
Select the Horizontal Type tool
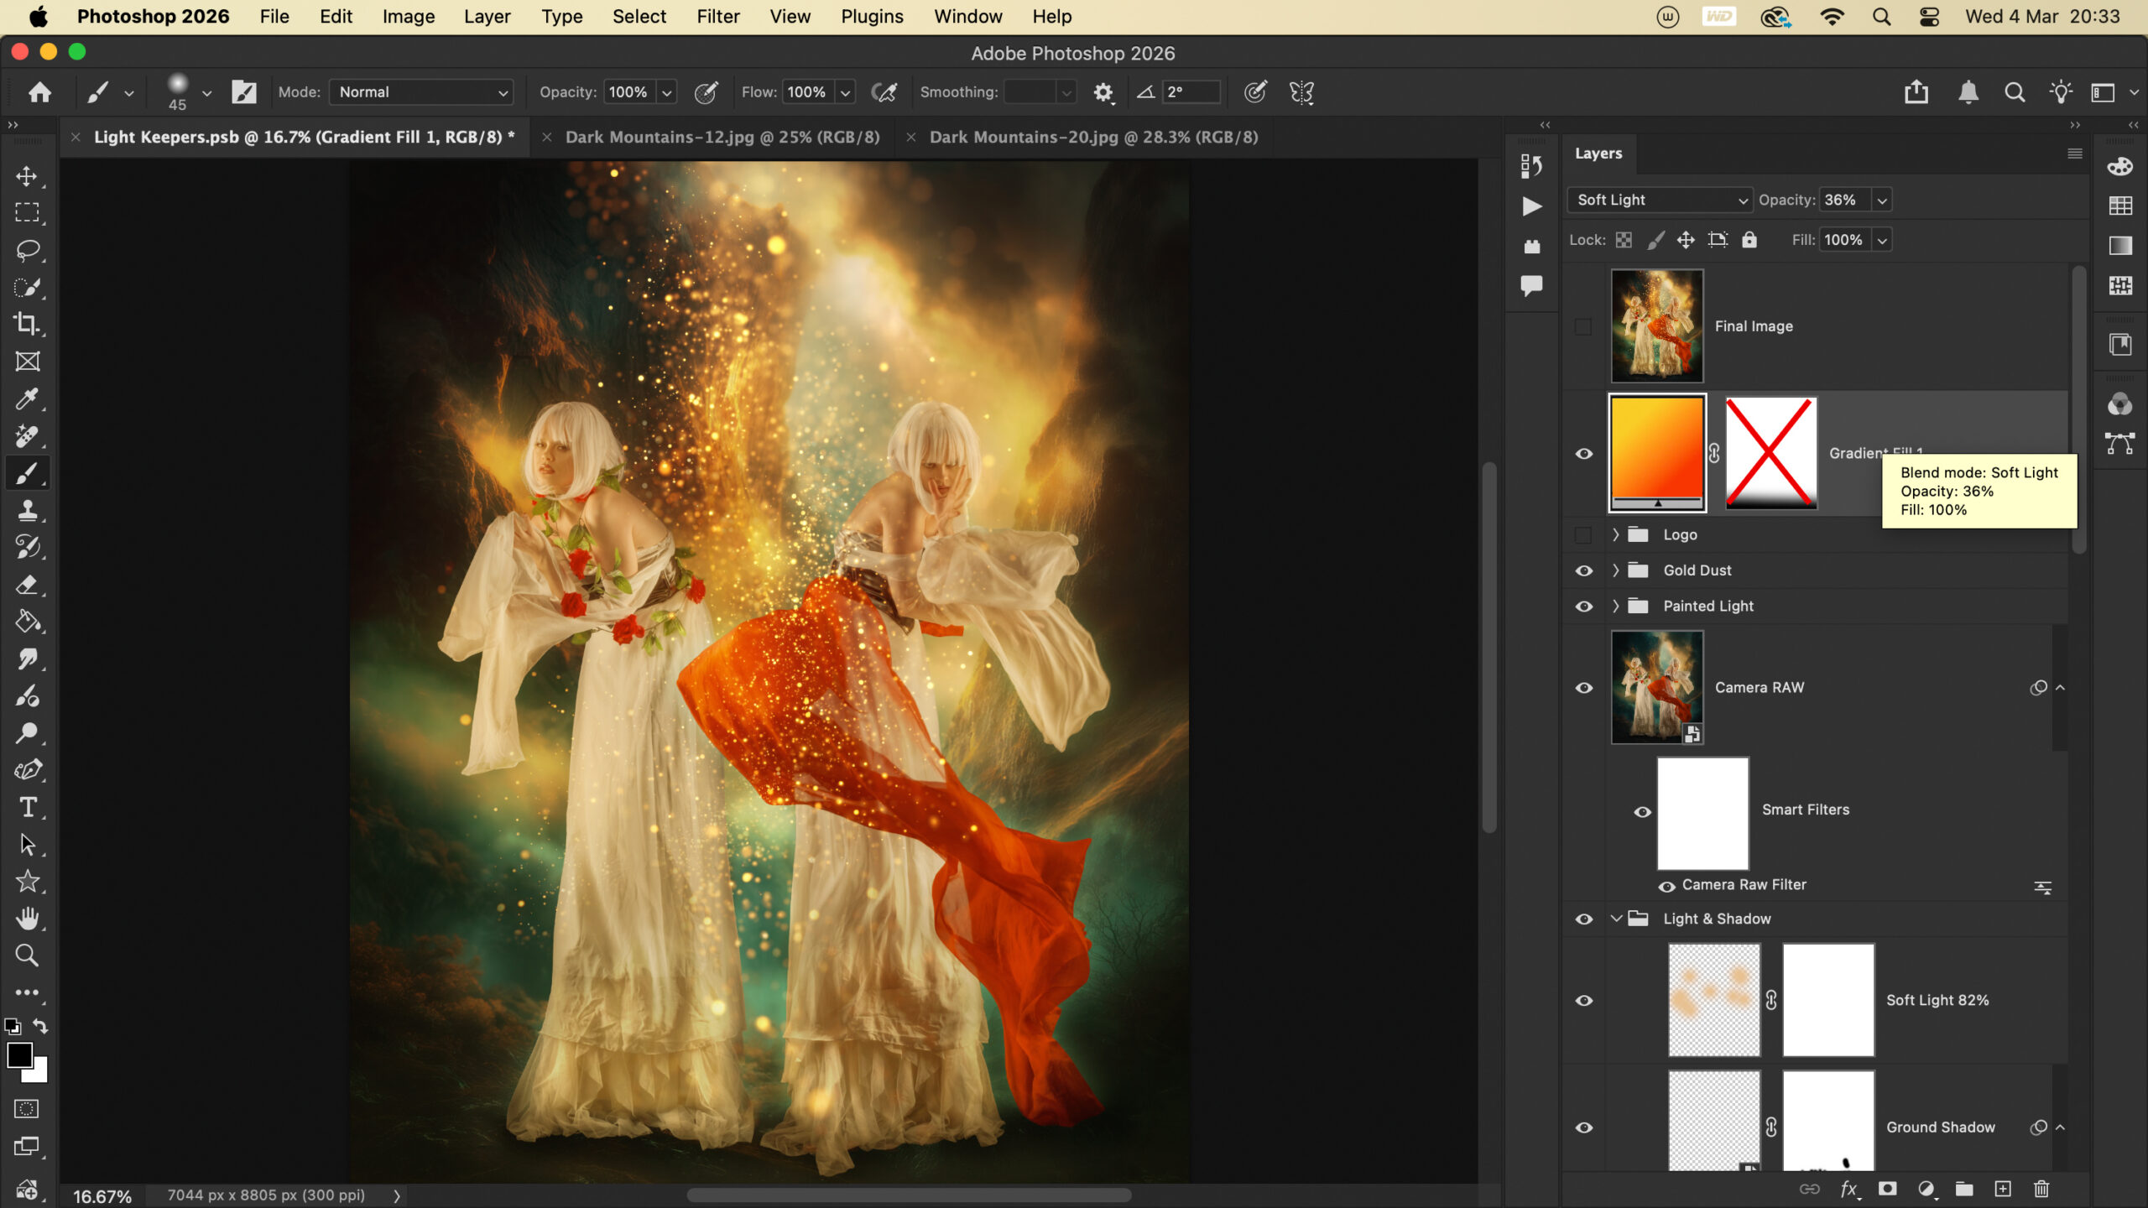(27, 807)
